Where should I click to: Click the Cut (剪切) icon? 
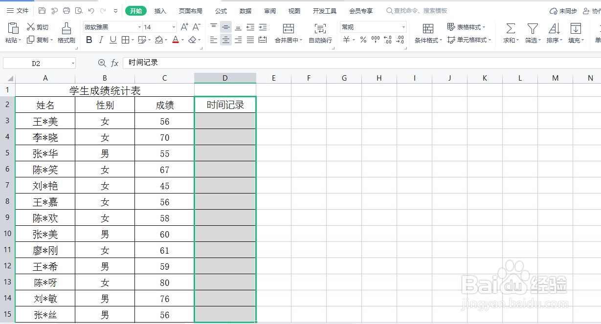pyautogui.click(x=37, y=26)
